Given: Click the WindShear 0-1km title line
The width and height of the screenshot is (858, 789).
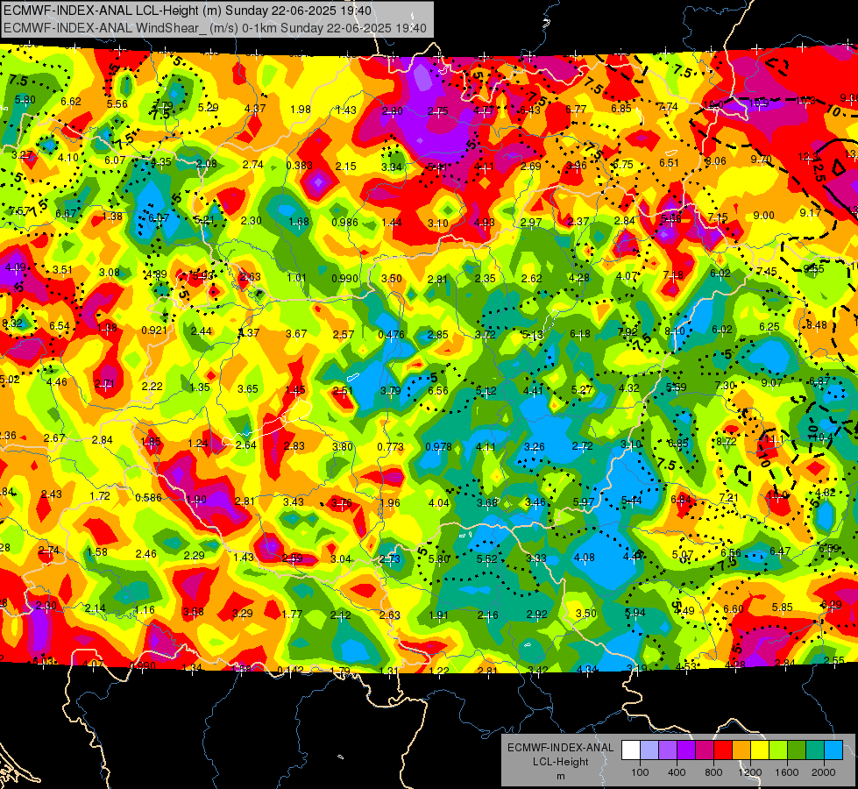Looking at the screenshot, I should pyautogui.click(x=215, y=27).
